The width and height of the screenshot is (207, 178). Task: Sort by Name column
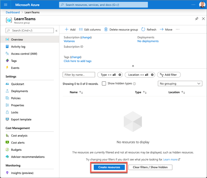[76, 92]
